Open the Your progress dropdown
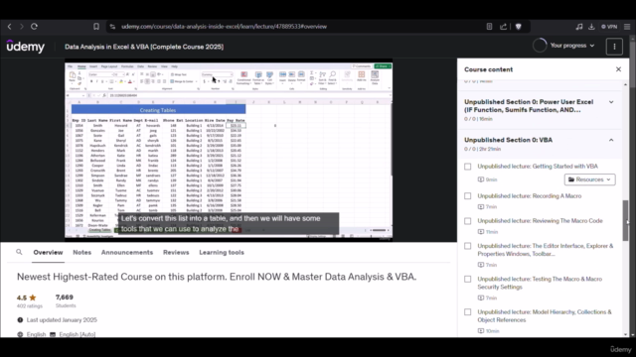Screen dimensions: 636x357 coord(572,46)
